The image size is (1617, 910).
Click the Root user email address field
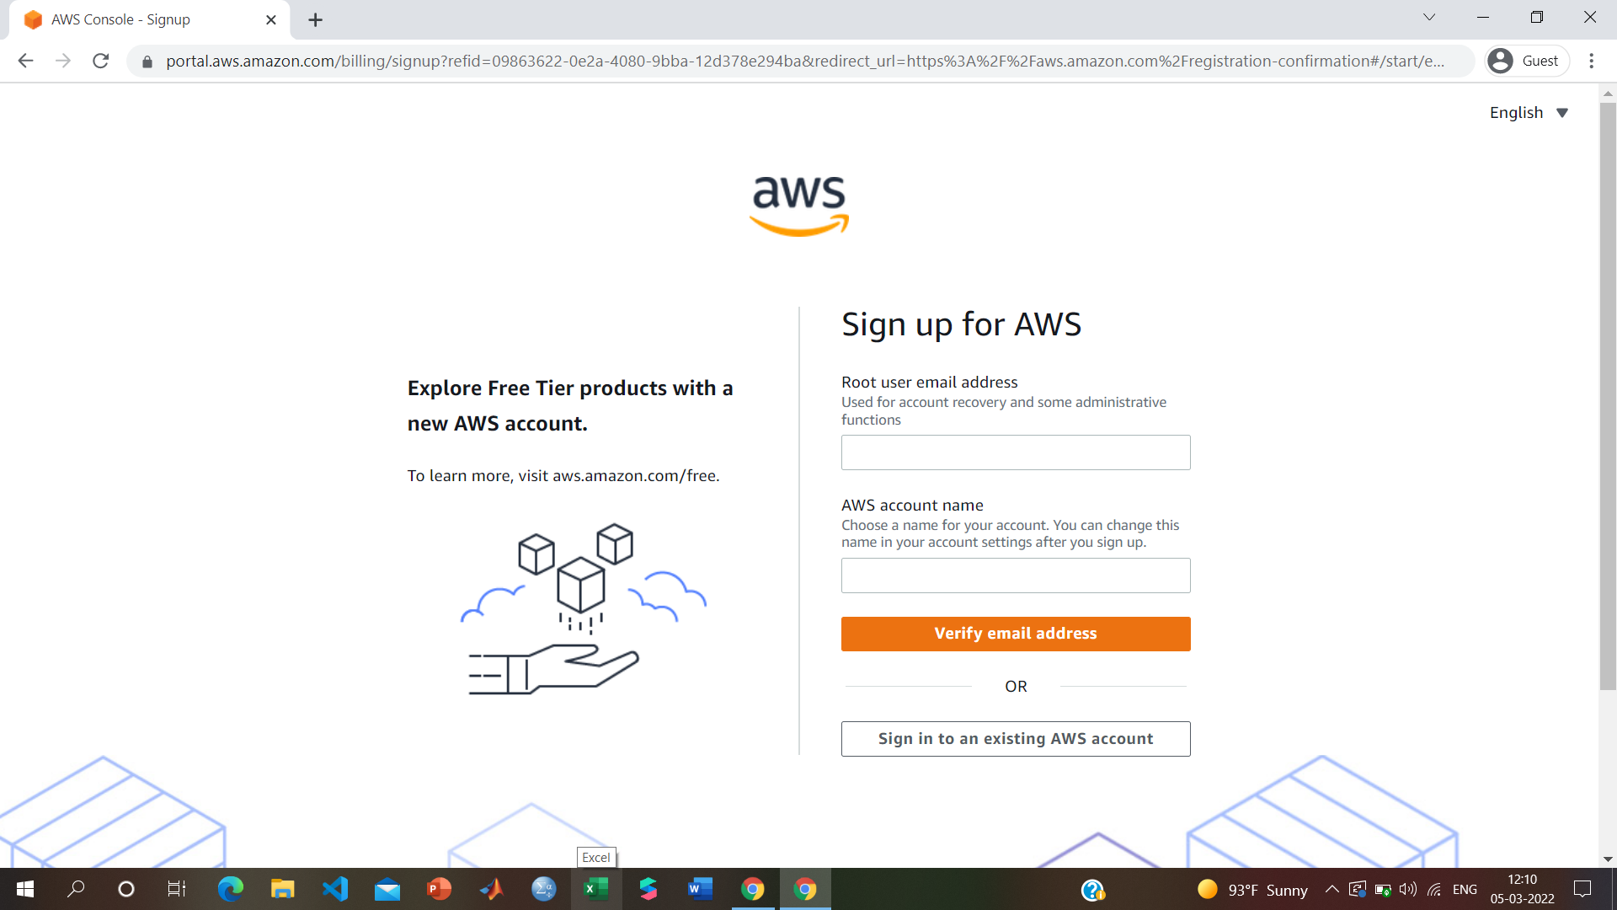pos(1015,452)
